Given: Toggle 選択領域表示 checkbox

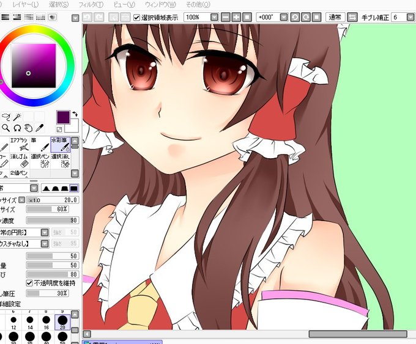Looking at the screenshot, I should pos(136,18).
